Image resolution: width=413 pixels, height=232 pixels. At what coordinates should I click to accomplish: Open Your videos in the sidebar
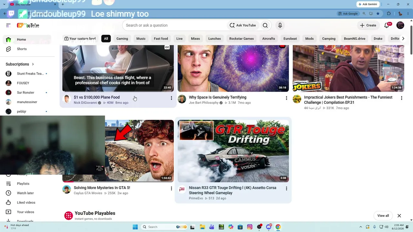(27, 212)
